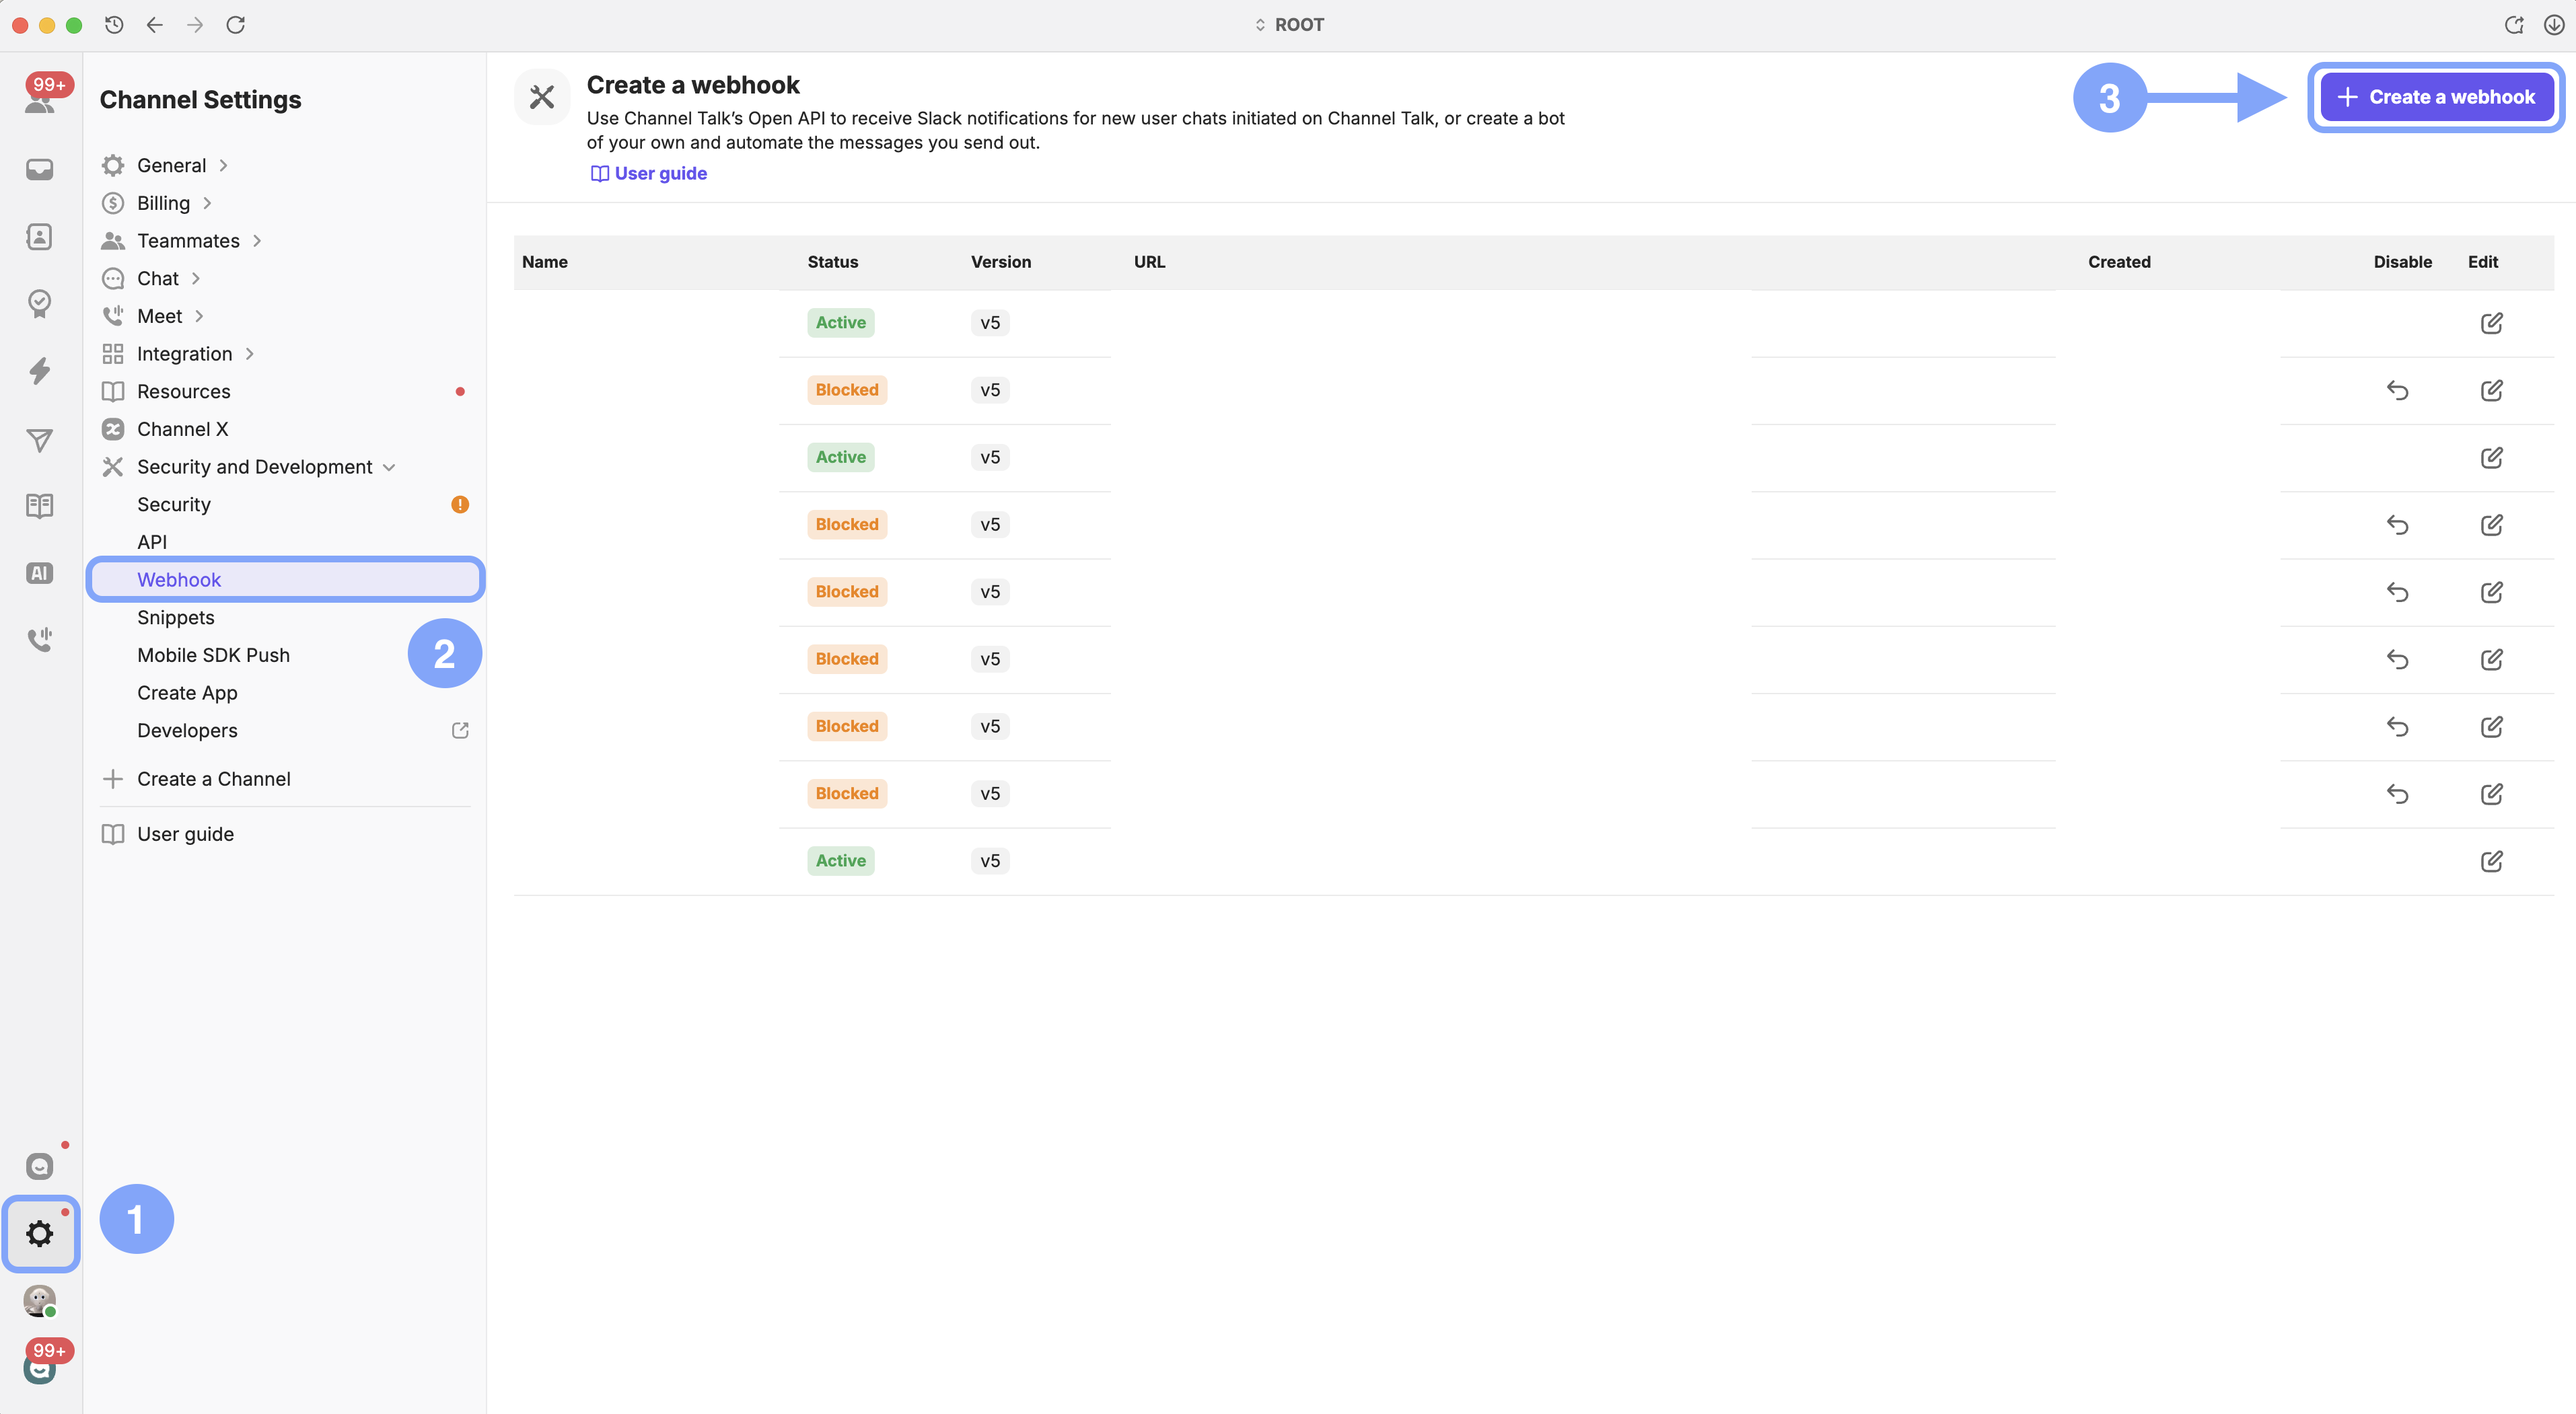Restore the first Blocked webhook via disable arrow
Image resolution: width=2576 pixels, height=1414 pixels.
[2397, 389]
